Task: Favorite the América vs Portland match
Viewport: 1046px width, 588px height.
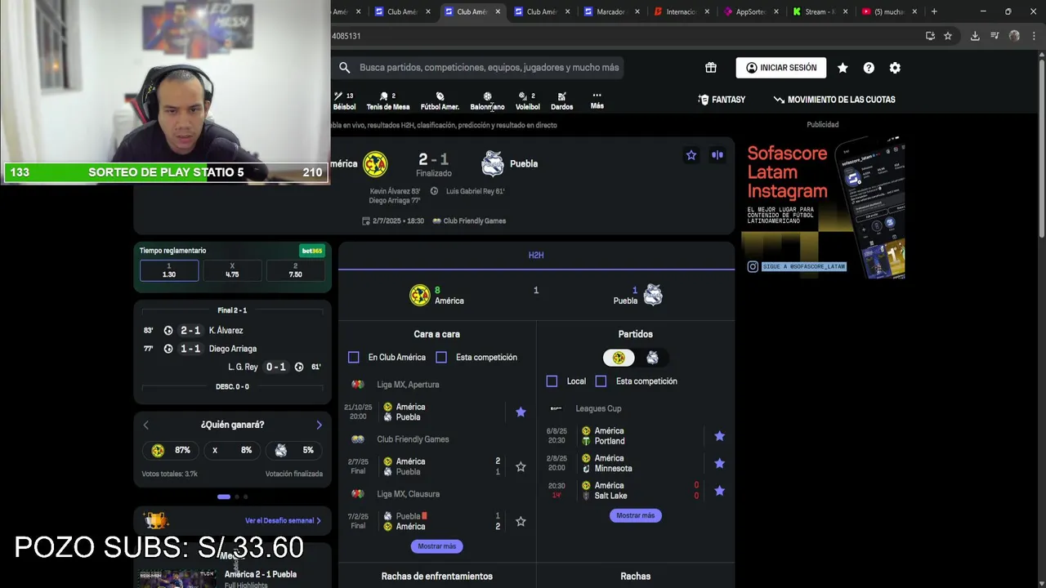Action: pyautogui.click(x=719, y=436)
